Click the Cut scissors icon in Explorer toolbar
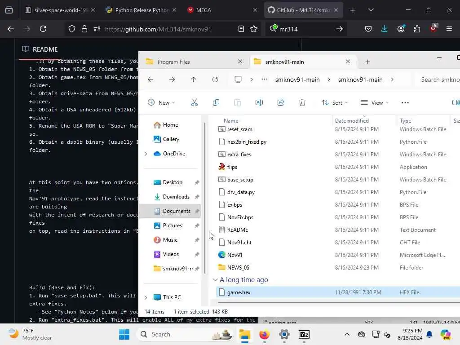Image resolution: width=460 pixels, height=345 pixels. (x=194, y=102)
